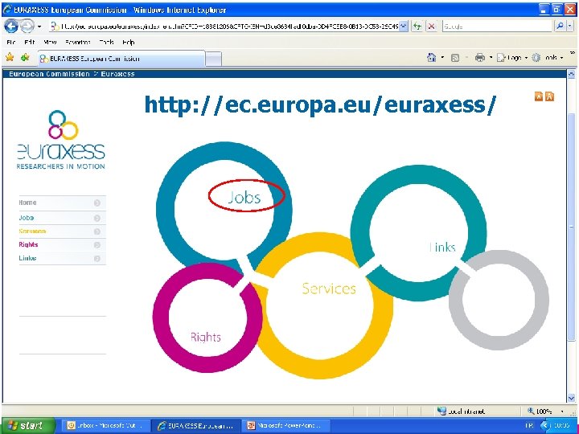Open the File menu
Viewport: 579px width, 434px height.
pos(10,42)
